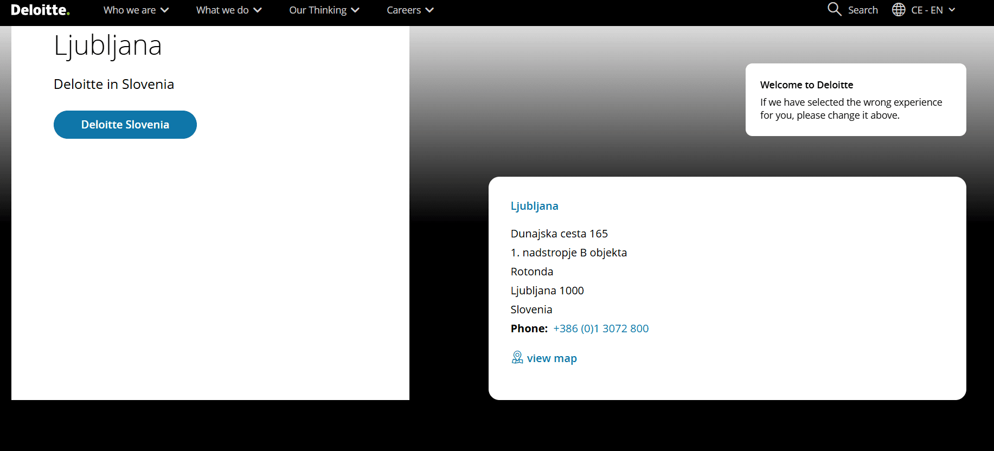Click the wrong experience notice text
Viewport: 994px width, 451px height.
point(851,108)
